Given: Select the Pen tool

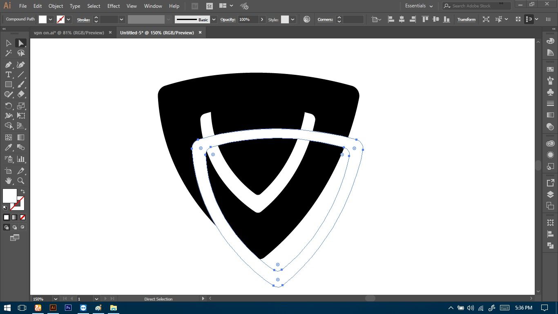Looking at the screenshot, I should [8, 65].
